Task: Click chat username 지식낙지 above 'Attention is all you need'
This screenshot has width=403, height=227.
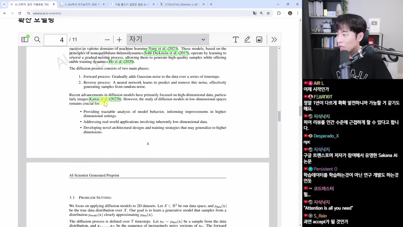Action: (322, 202)
